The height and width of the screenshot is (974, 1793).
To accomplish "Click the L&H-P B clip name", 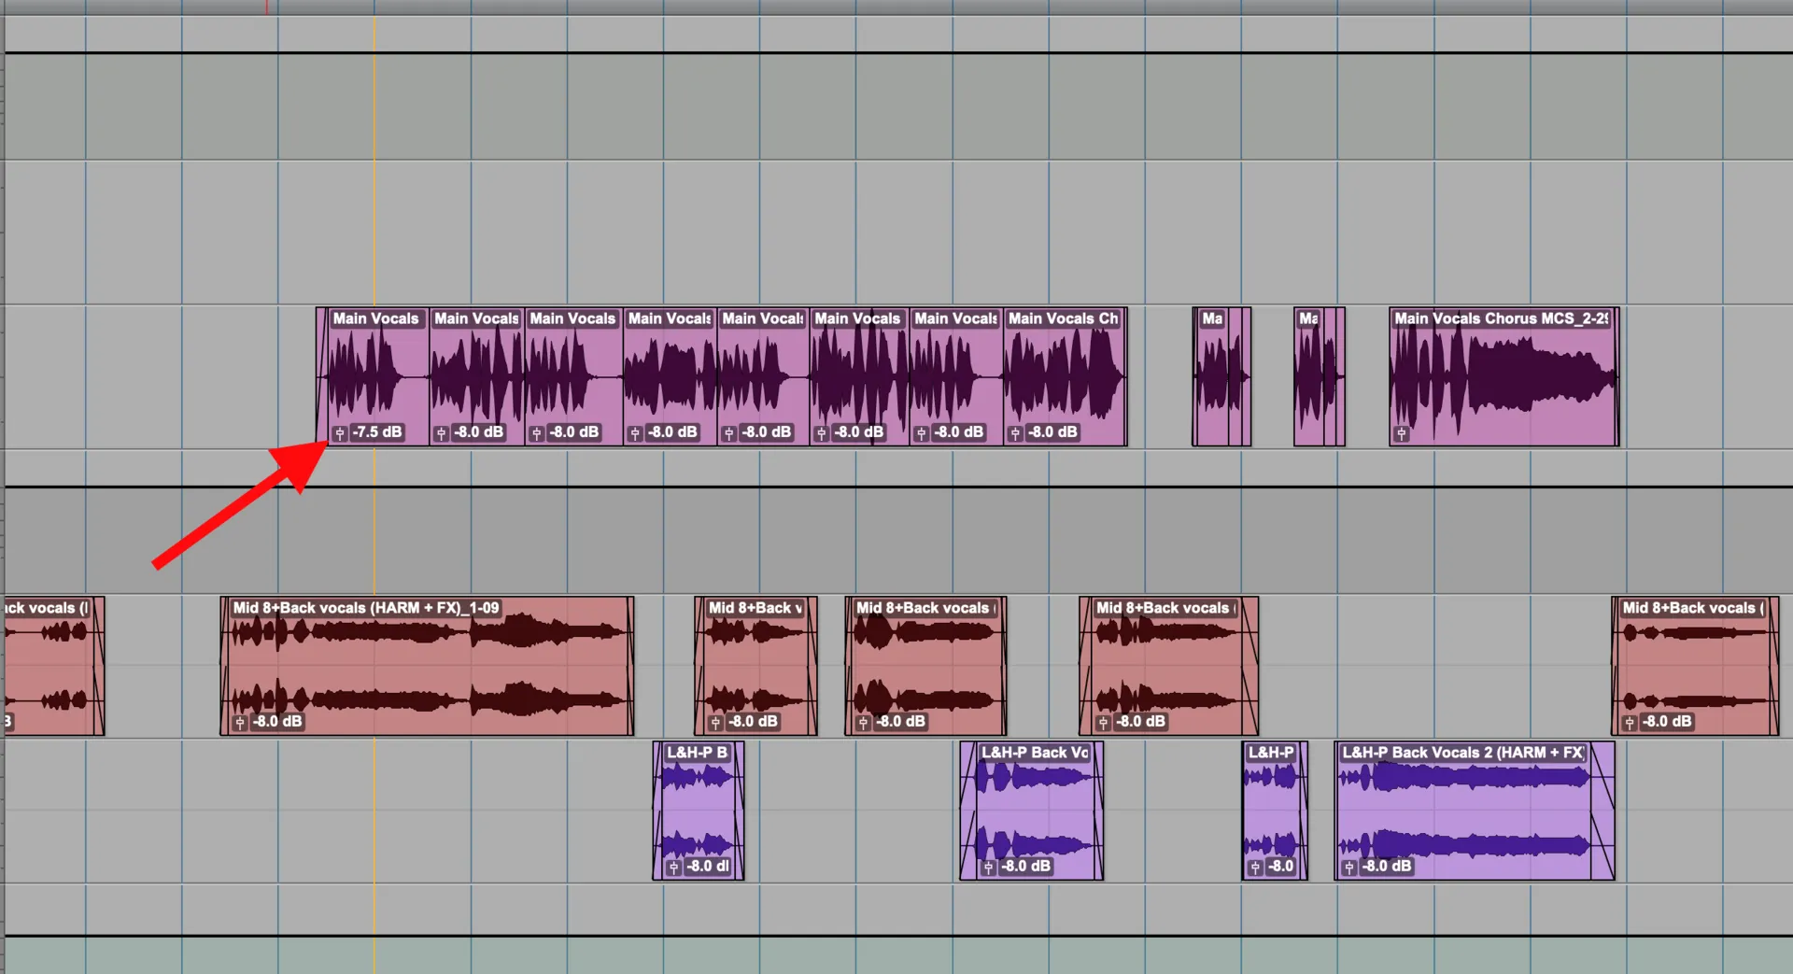I will pyautogui.click(x=697, y=753).
